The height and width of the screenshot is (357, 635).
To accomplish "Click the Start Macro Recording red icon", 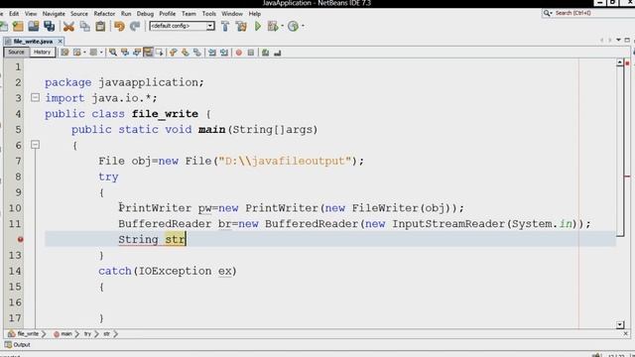I will tap(239, 53).
